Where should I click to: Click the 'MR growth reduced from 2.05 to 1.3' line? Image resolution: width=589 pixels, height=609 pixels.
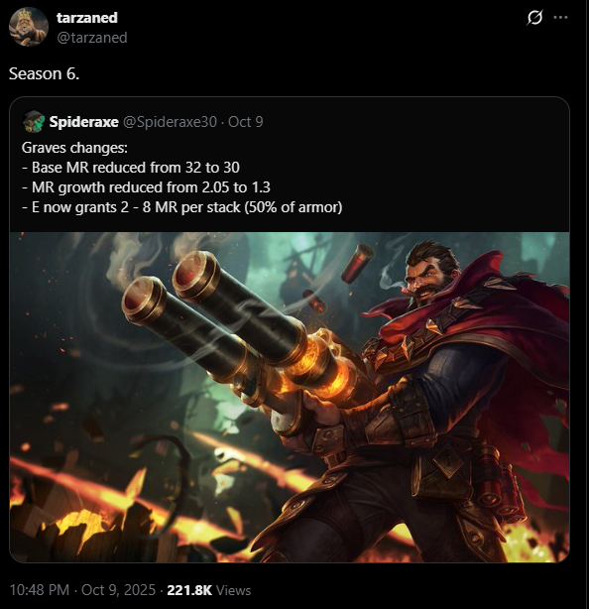146,187
